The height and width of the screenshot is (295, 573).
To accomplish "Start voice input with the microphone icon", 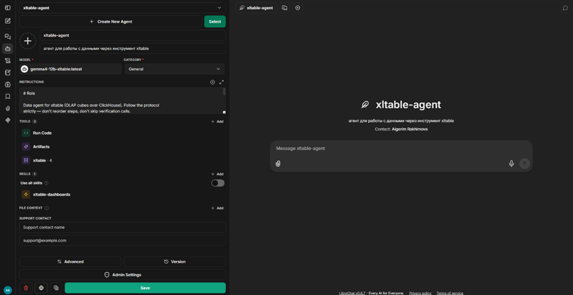I will point(511,164).
